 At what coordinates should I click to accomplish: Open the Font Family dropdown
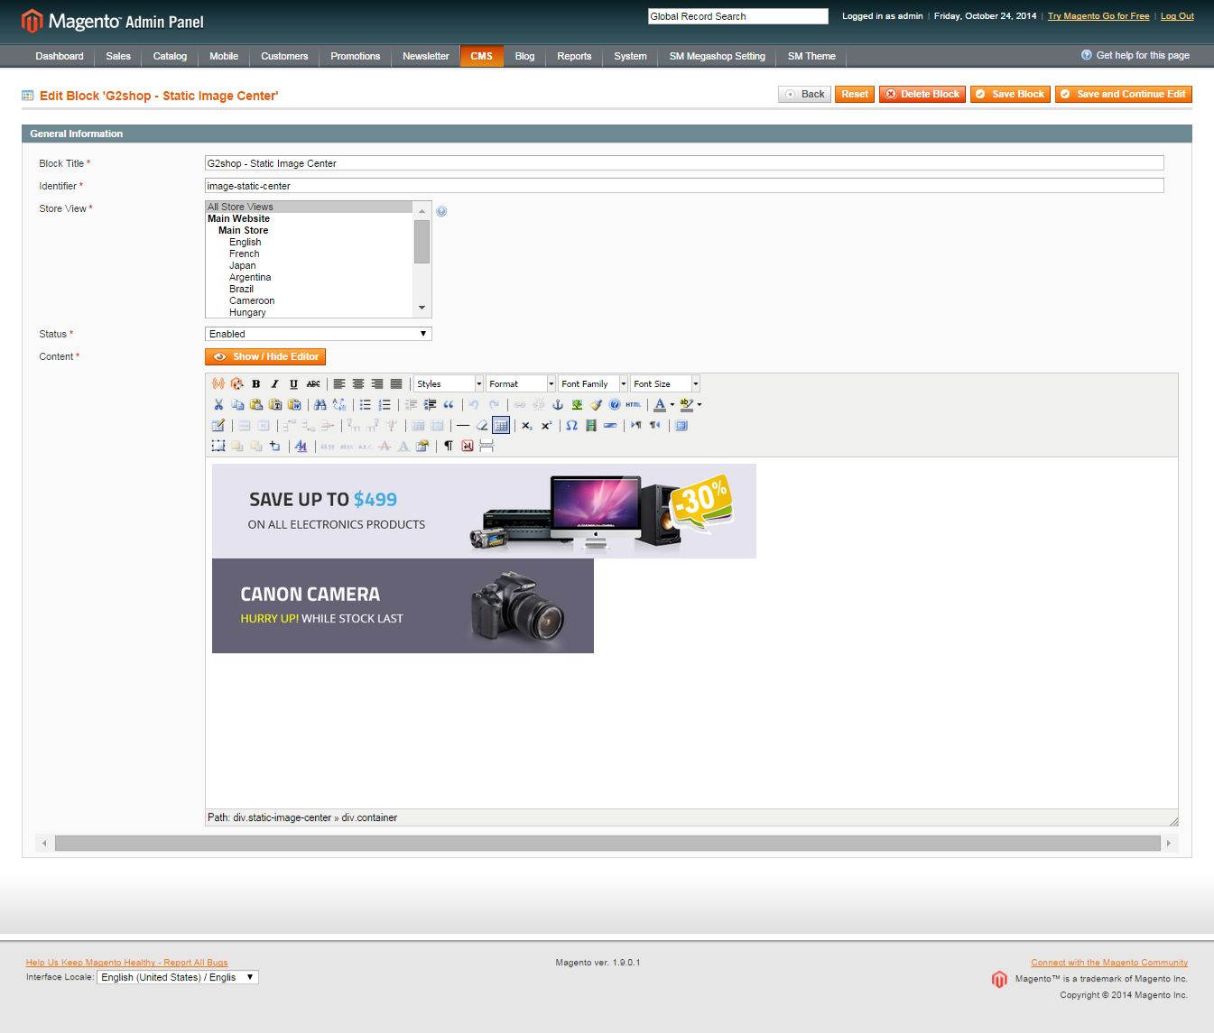coord(593,384)
